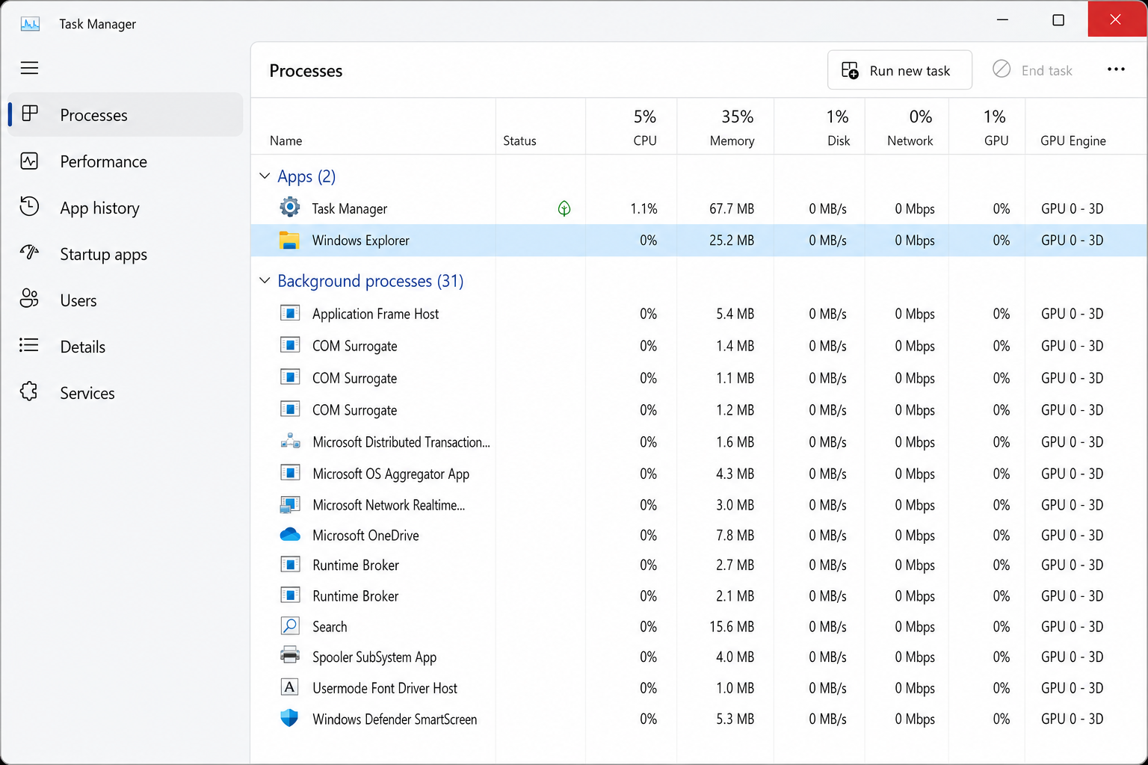Select the Microsoft OneDrive row
Screen dimensions: 1148x765
(x=699, y=536)
